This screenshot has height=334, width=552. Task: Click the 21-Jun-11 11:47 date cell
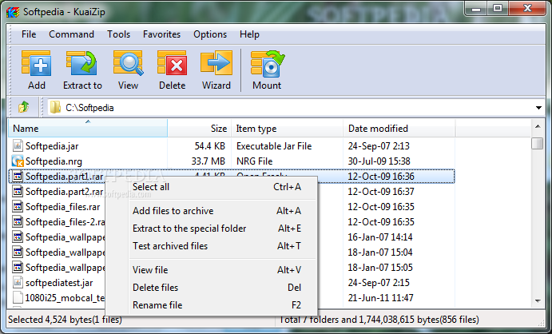[380, 298]
